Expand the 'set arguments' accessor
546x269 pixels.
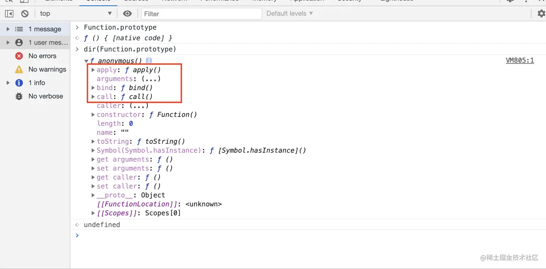(x=93, y=168)
